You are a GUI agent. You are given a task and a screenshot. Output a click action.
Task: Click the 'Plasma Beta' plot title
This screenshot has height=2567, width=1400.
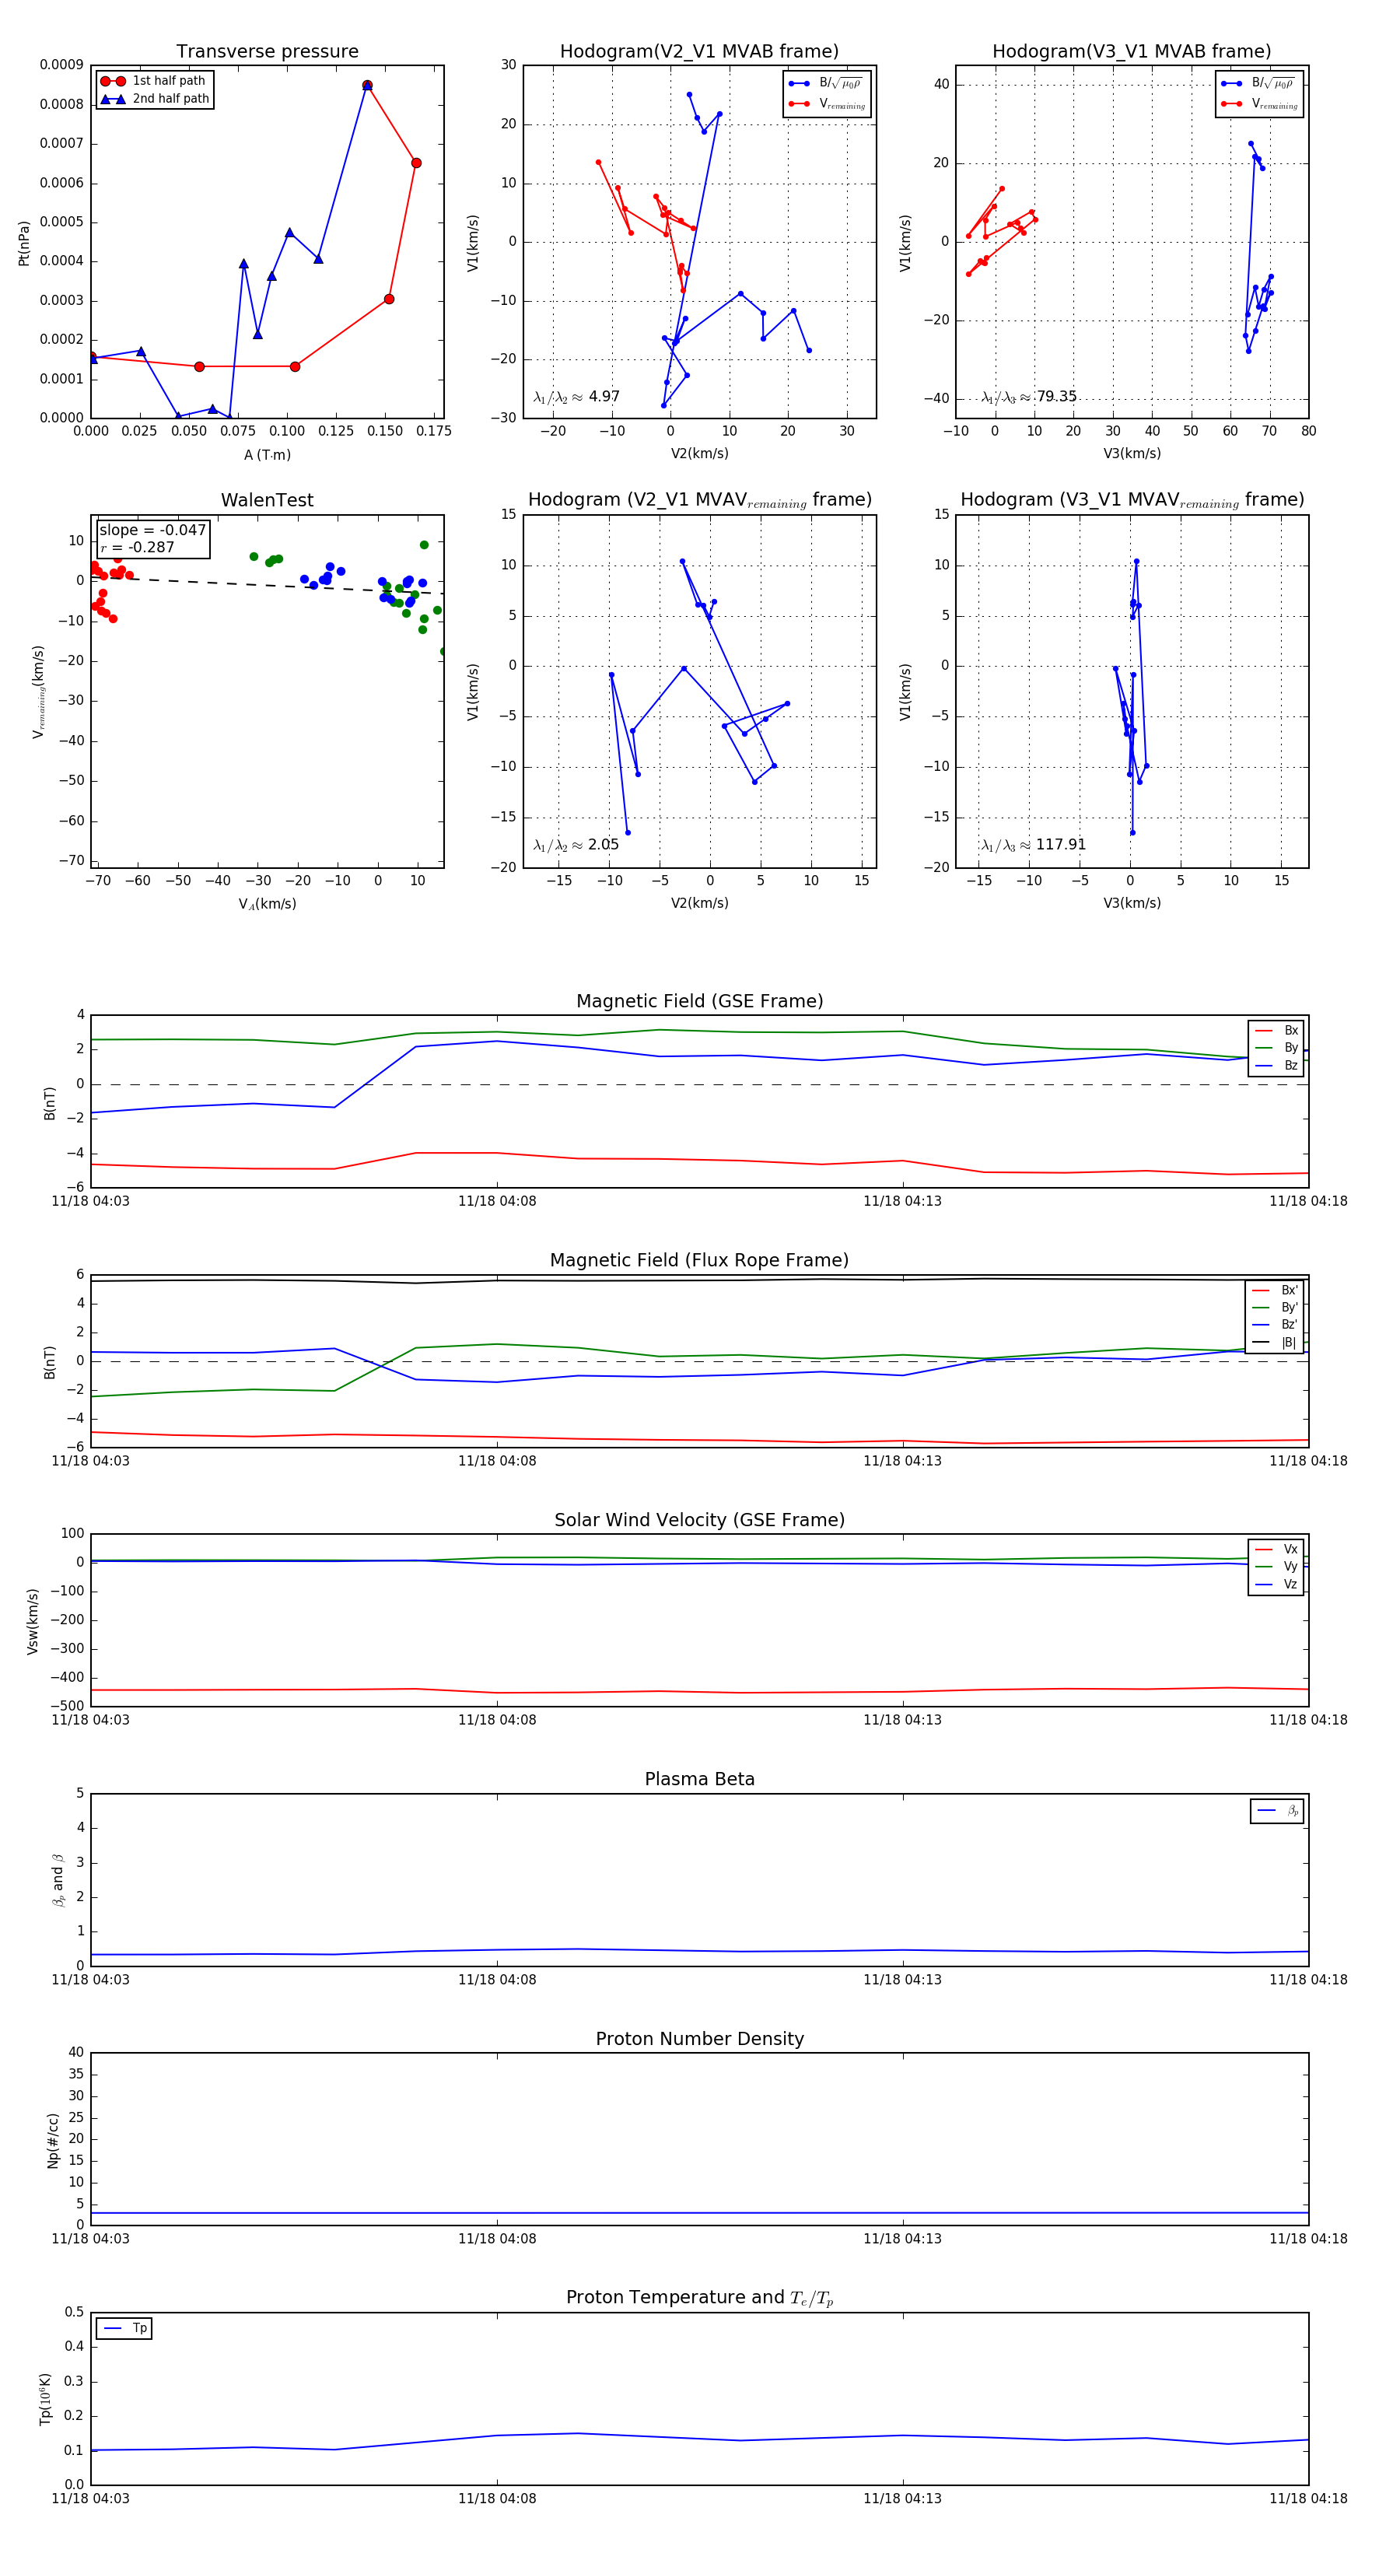pyautogui.click(x=699, y=1779)
